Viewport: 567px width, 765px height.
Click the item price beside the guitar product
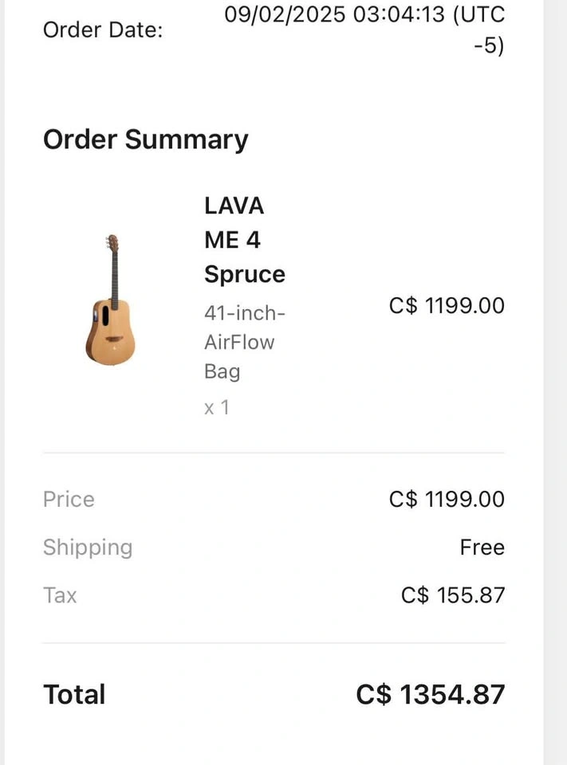pyautogui.click(x=447, y=305)
